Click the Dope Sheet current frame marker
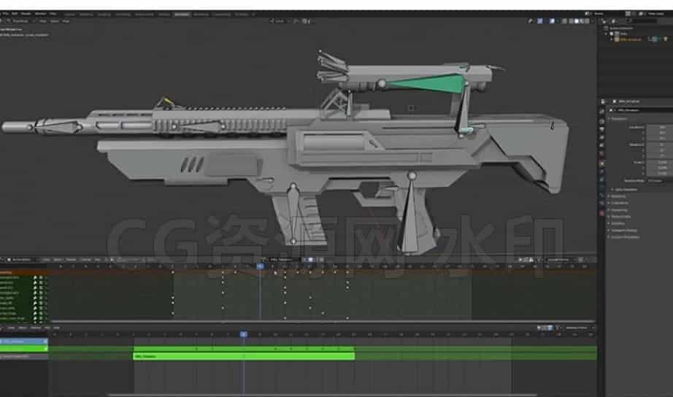 click(x=260, y=266)
